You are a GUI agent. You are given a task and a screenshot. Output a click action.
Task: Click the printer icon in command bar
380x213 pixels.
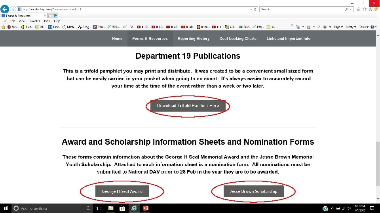[x=325, y=27]
